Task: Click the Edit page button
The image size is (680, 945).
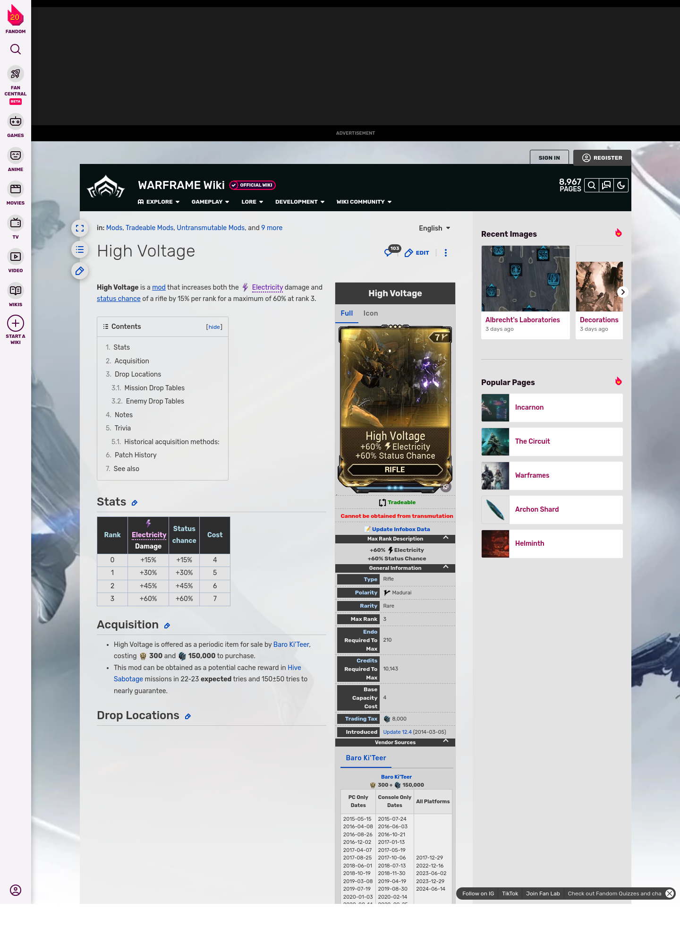Action: 417,253
